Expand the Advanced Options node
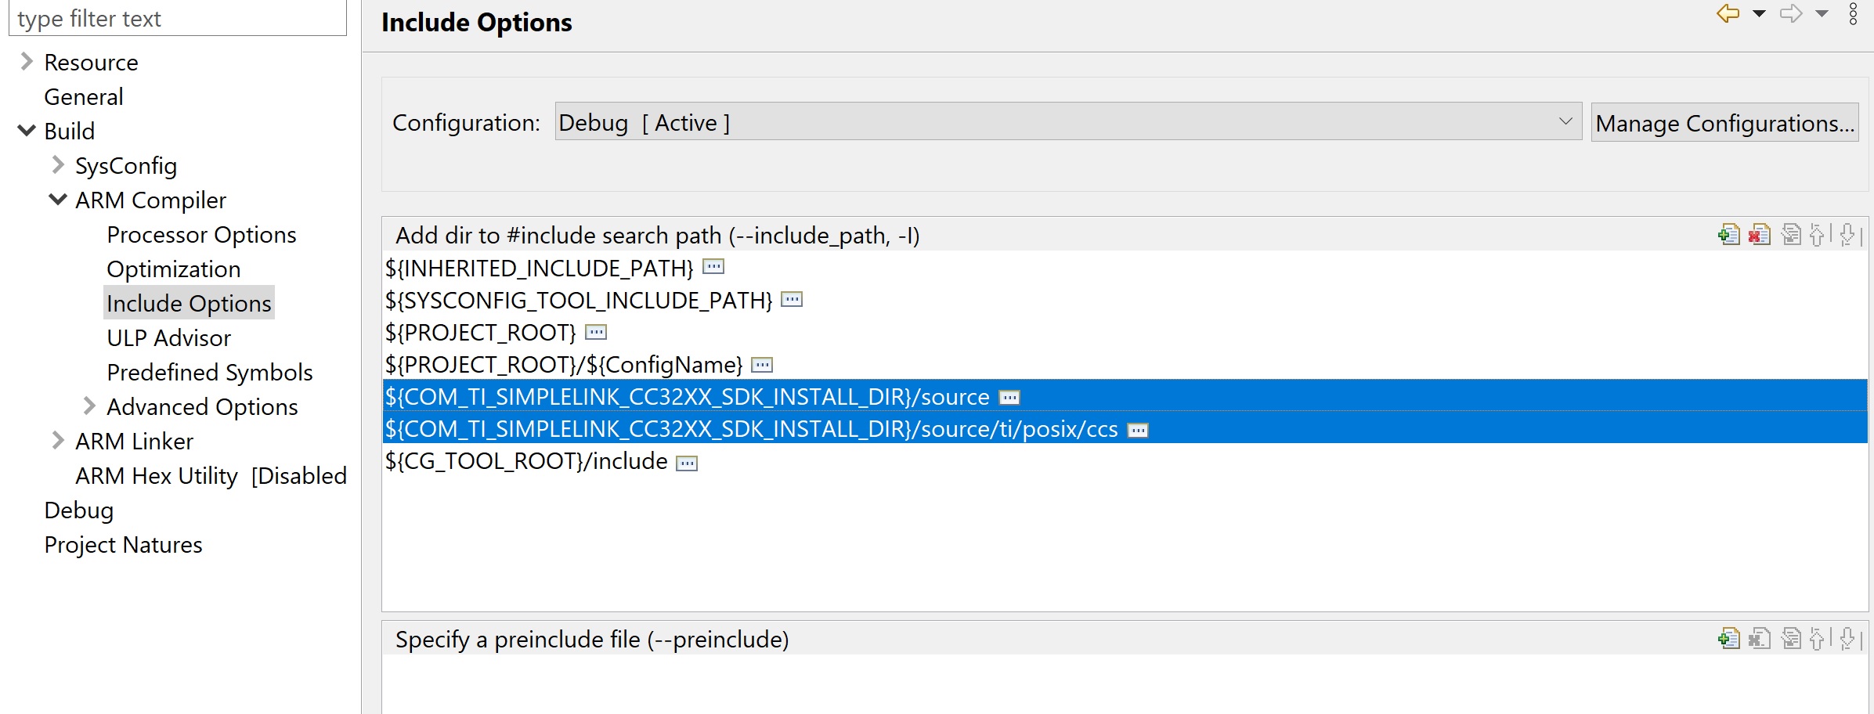 point(89,406)
